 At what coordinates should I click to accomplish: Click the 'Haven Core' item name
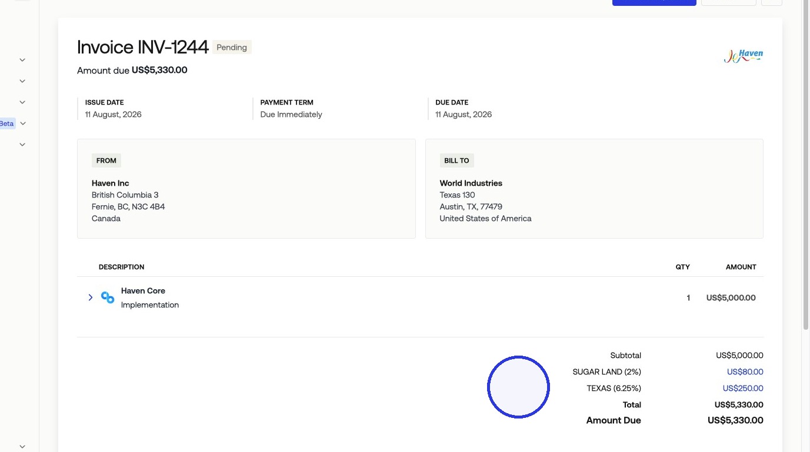click(x=143, y=290)
